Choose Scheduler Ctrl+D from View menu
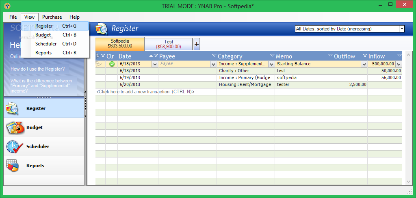Viewport: 416px width, 198px height. pos(55,44)
